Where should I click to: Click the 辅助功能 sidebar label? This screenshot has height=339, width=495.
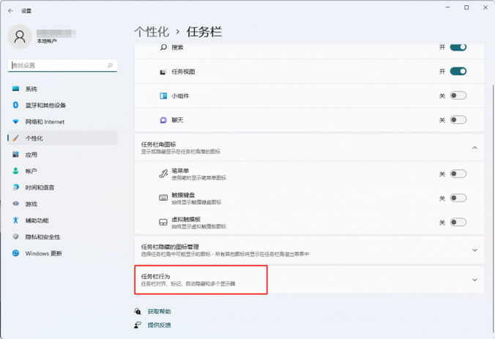point(37,220)
